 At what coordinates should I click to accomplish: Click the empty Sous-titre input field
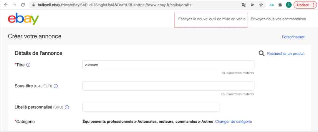point(168,86)
